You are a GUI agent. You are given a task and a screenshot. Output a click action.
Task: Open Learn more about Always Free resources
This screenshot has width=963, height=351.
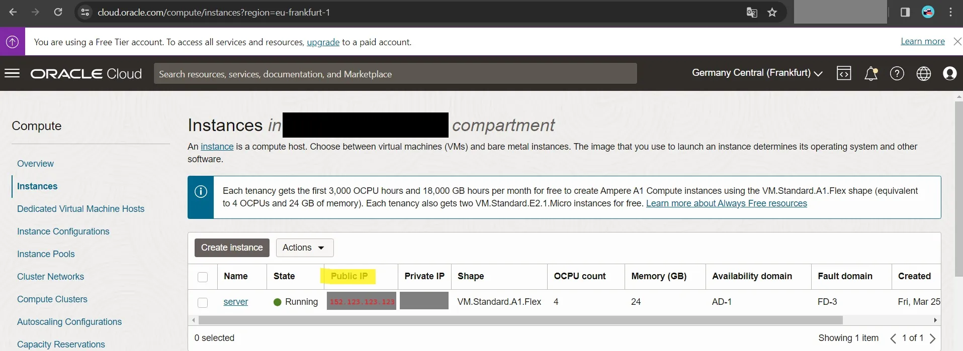(x=727, y=203)
